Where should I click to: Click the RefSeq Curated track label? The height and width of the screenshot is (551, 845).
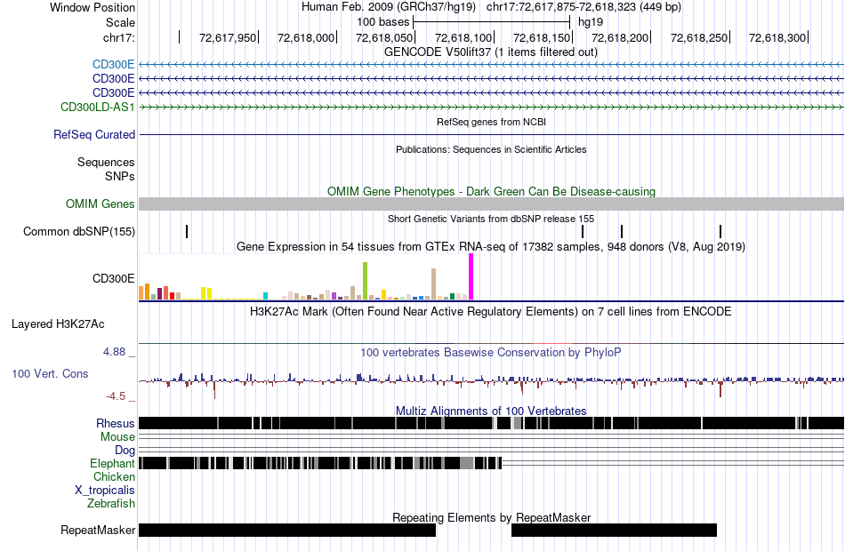[x=94, y=135]
